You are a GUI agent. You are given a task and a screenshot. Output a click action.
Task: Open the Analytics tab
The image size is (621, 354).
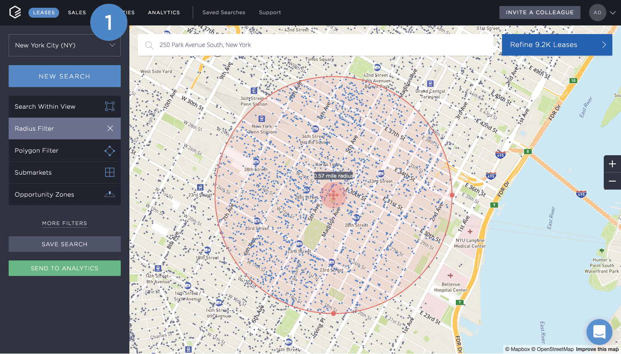(x=164, y=13)
